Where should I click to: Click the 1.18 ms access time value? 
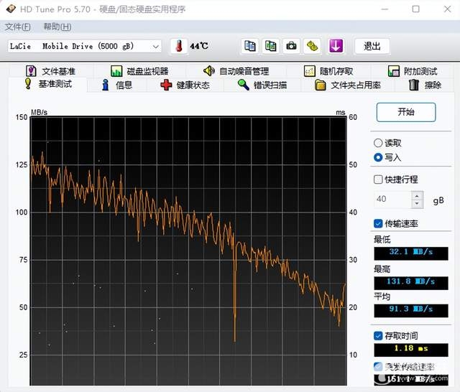(x=411, y=350)
